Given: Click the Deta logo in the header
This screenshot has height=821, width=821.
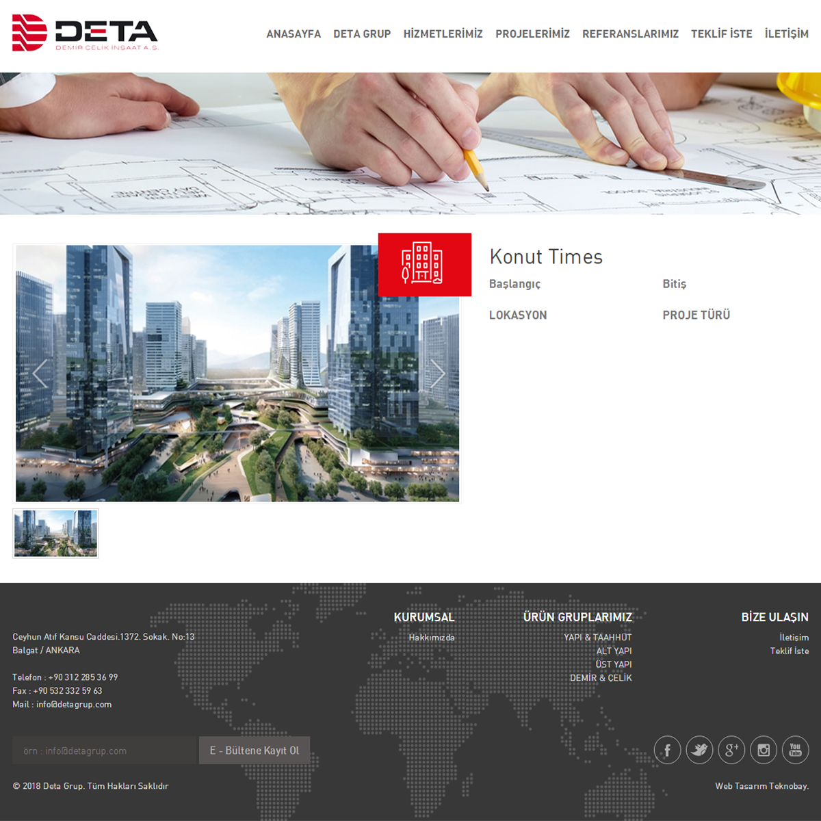Looking at the screenshot, I should pyautogui.click(x=85, y=33).
